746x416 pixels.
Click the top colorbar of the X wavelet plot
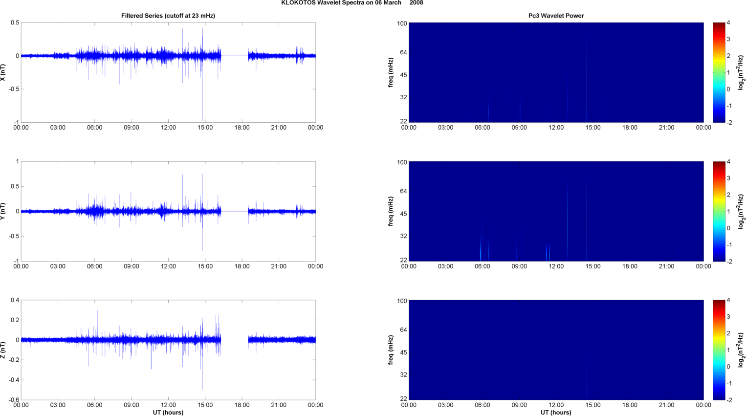(x=719, y=72)
